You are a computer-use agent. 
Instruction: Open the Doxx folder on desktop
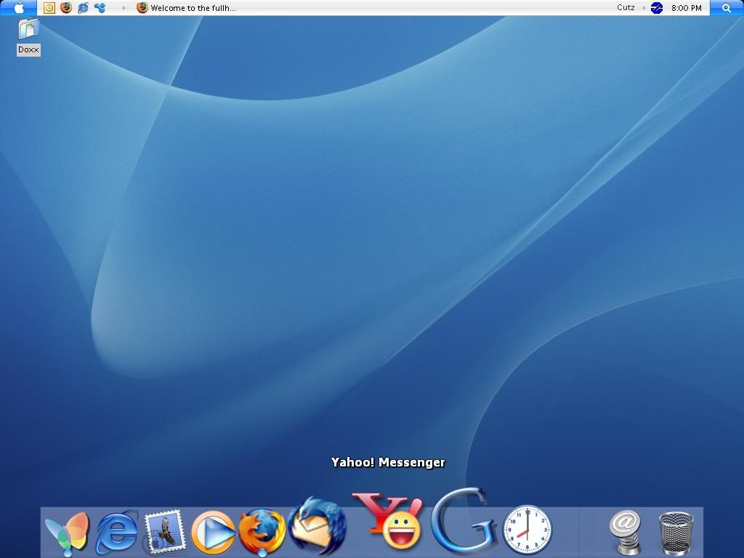28,31
